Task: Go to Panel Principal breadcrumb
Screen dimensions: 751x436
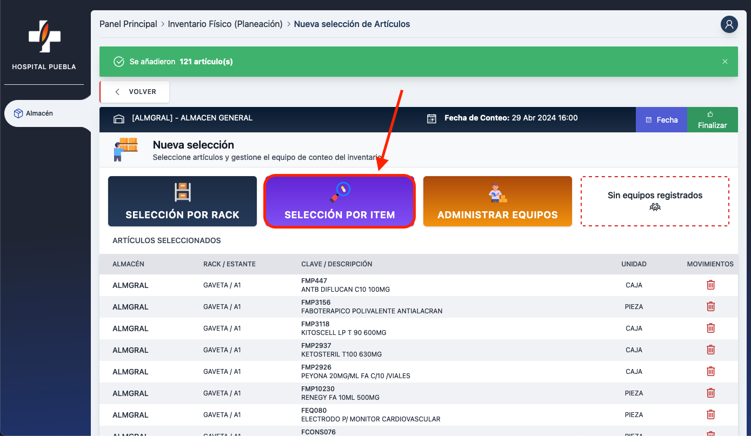Action: pyautogui.click(x=128, y=24)
